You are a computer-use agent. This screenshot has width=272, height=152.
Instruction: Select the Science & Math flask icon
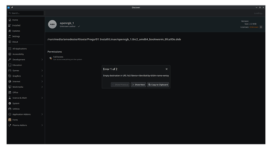10,98
